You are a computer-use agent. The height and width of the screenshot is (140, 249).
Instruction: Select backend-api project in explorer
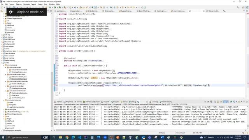(9, 42)
